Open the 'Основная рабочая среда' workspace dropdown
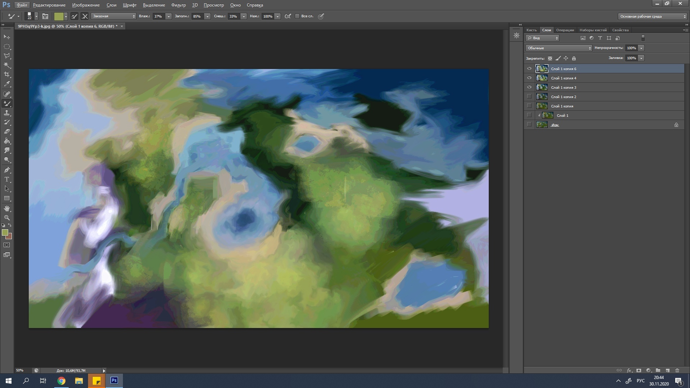Screen dimensions: 690x388 click(652, 16)
